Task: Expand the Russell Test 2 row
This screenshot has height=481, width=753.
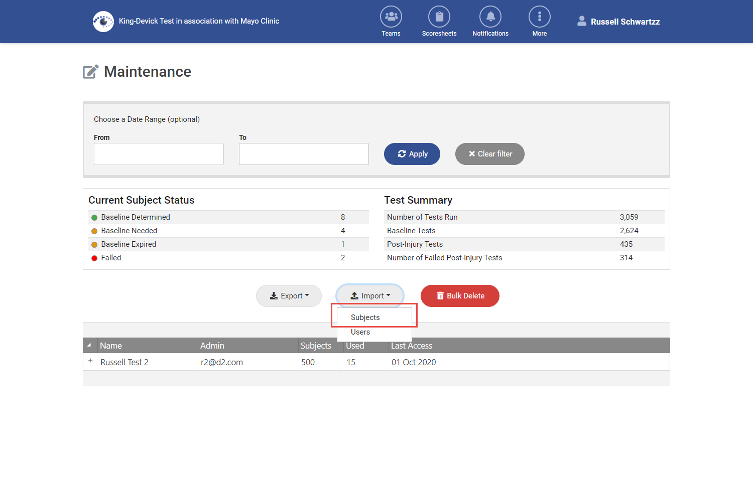Action: pyautogui.click(x=90, y=361)
